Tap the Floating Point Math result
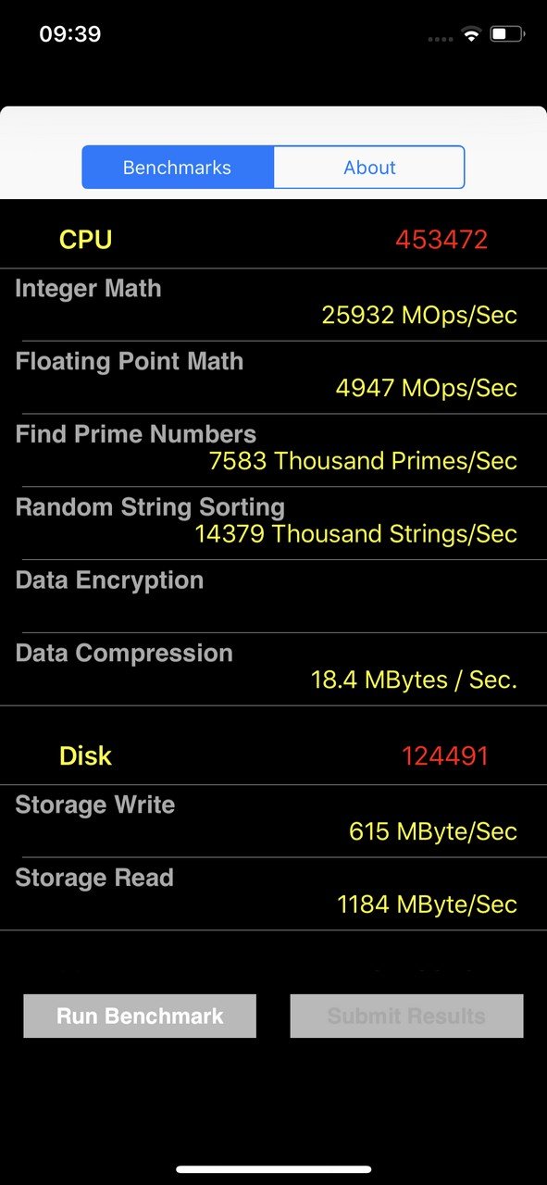The image size is (547, 1185). coord(426,387)
